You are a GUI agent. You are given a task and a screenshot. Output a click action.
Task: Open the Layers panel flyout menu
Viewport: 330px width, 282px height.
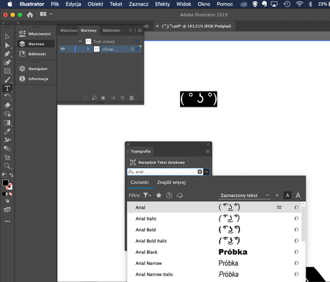pyautogui.click(x=140, y=31)
